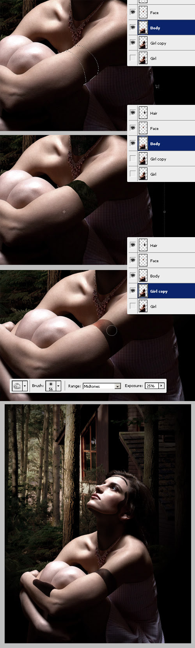195x648 pixels.
Task: Select the Dodge tool icon in options bar
Action: pos(17,386)
